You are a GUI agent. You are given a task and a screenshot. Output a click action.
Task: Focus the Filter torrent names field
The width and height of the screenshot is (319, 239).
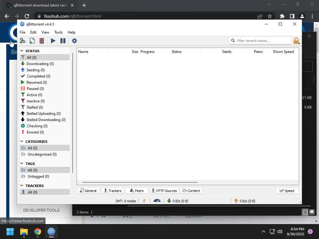click(x=260, y=41)
